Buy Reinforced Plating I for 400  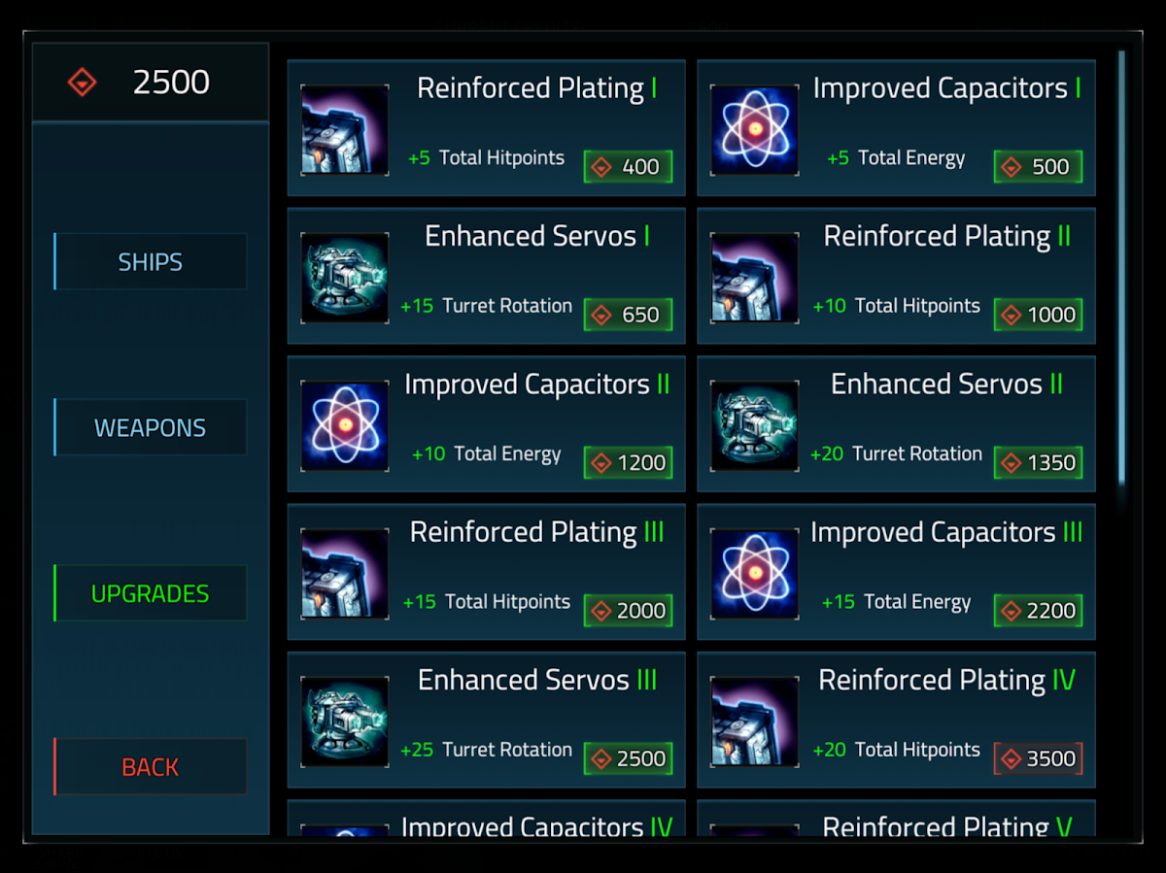pyautogui.click(x=628, y=167)
